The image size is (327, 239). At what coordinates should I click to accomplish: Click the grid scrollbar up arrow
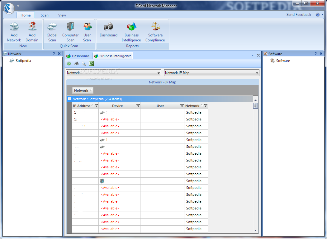[255, 100]
